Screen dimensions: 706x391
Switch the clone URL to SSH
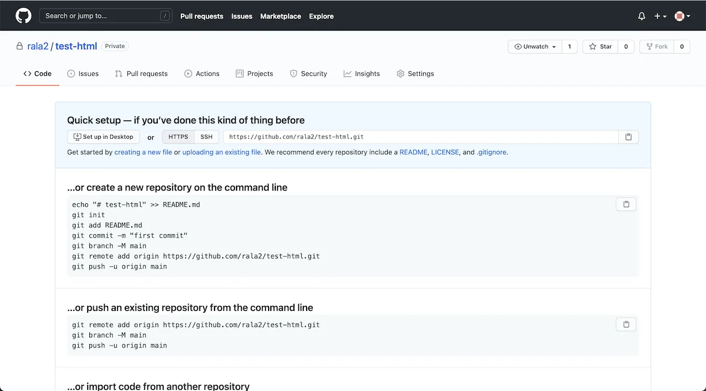(x=206, y=136)
